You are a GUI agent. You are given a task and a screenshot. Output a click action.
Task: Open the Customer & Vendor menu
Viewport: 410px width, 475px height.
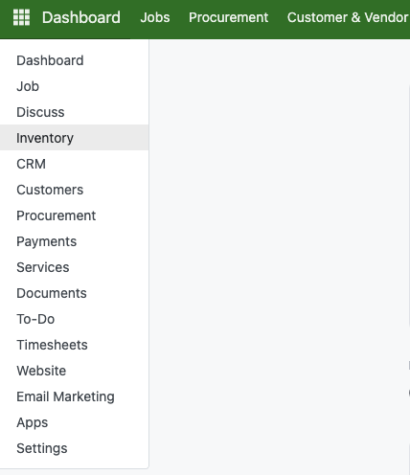(x=348, y=17)
